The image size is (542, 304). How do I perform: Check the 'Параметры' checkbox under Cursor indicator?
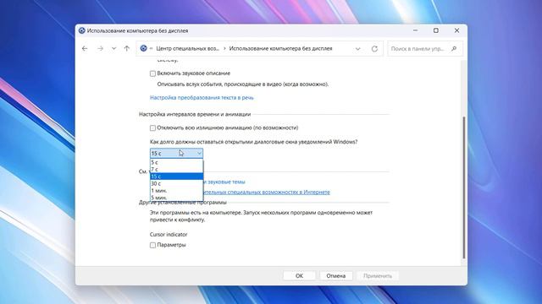[x=152, y=245]
